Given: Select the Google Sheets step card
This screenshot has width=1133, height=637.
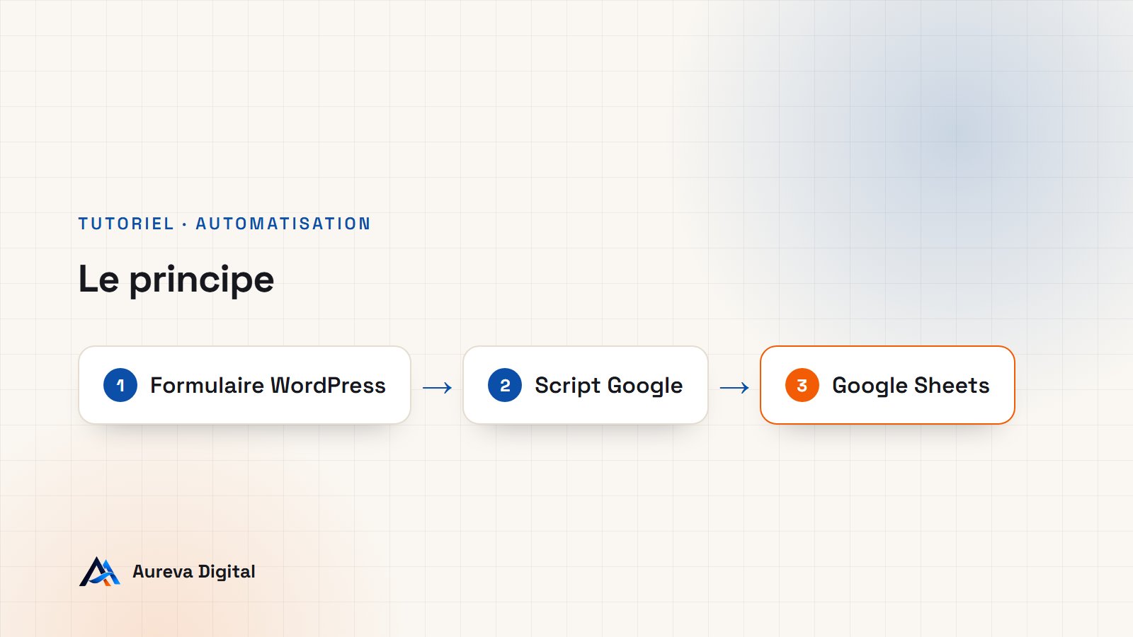Looking at the screenshot, I should point(887,385).
